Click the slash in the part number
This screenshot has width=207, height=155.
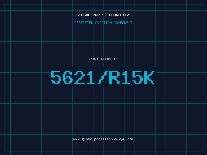coord(103,78)
